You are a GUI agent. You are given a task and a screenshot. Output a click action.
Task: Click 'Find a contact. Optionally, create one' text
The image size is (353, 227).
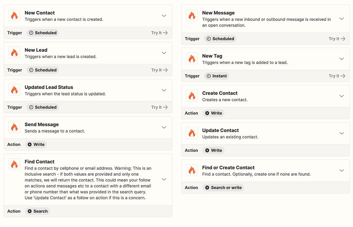click(256, 174)
